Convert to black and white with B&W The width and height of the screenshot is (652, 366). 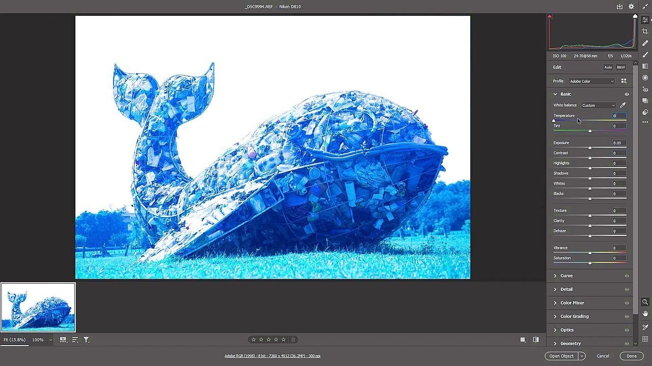[x=621, y=67]
